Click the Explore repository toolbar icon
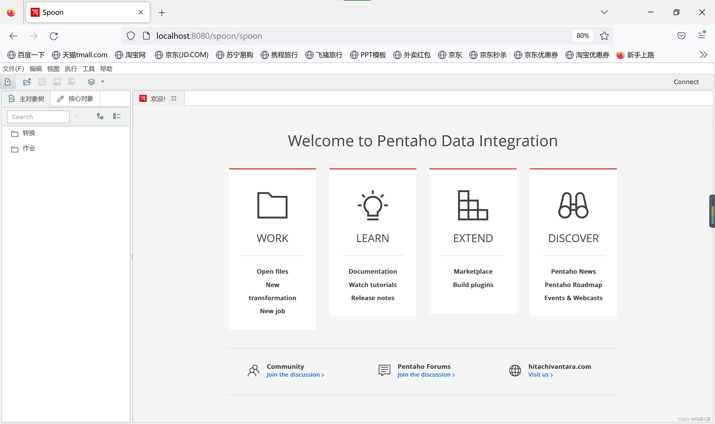The image size is (715, 424). point(42,82)
